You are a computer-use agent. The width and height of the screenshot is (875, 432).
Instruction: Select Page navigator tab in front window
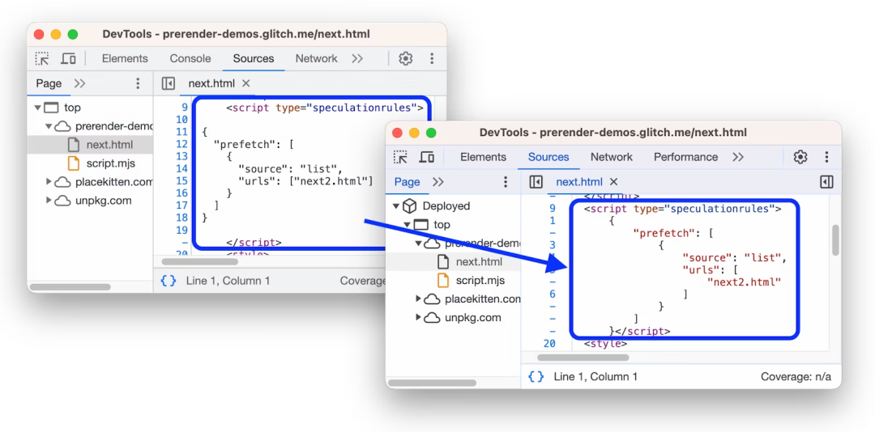coord(407,182)
